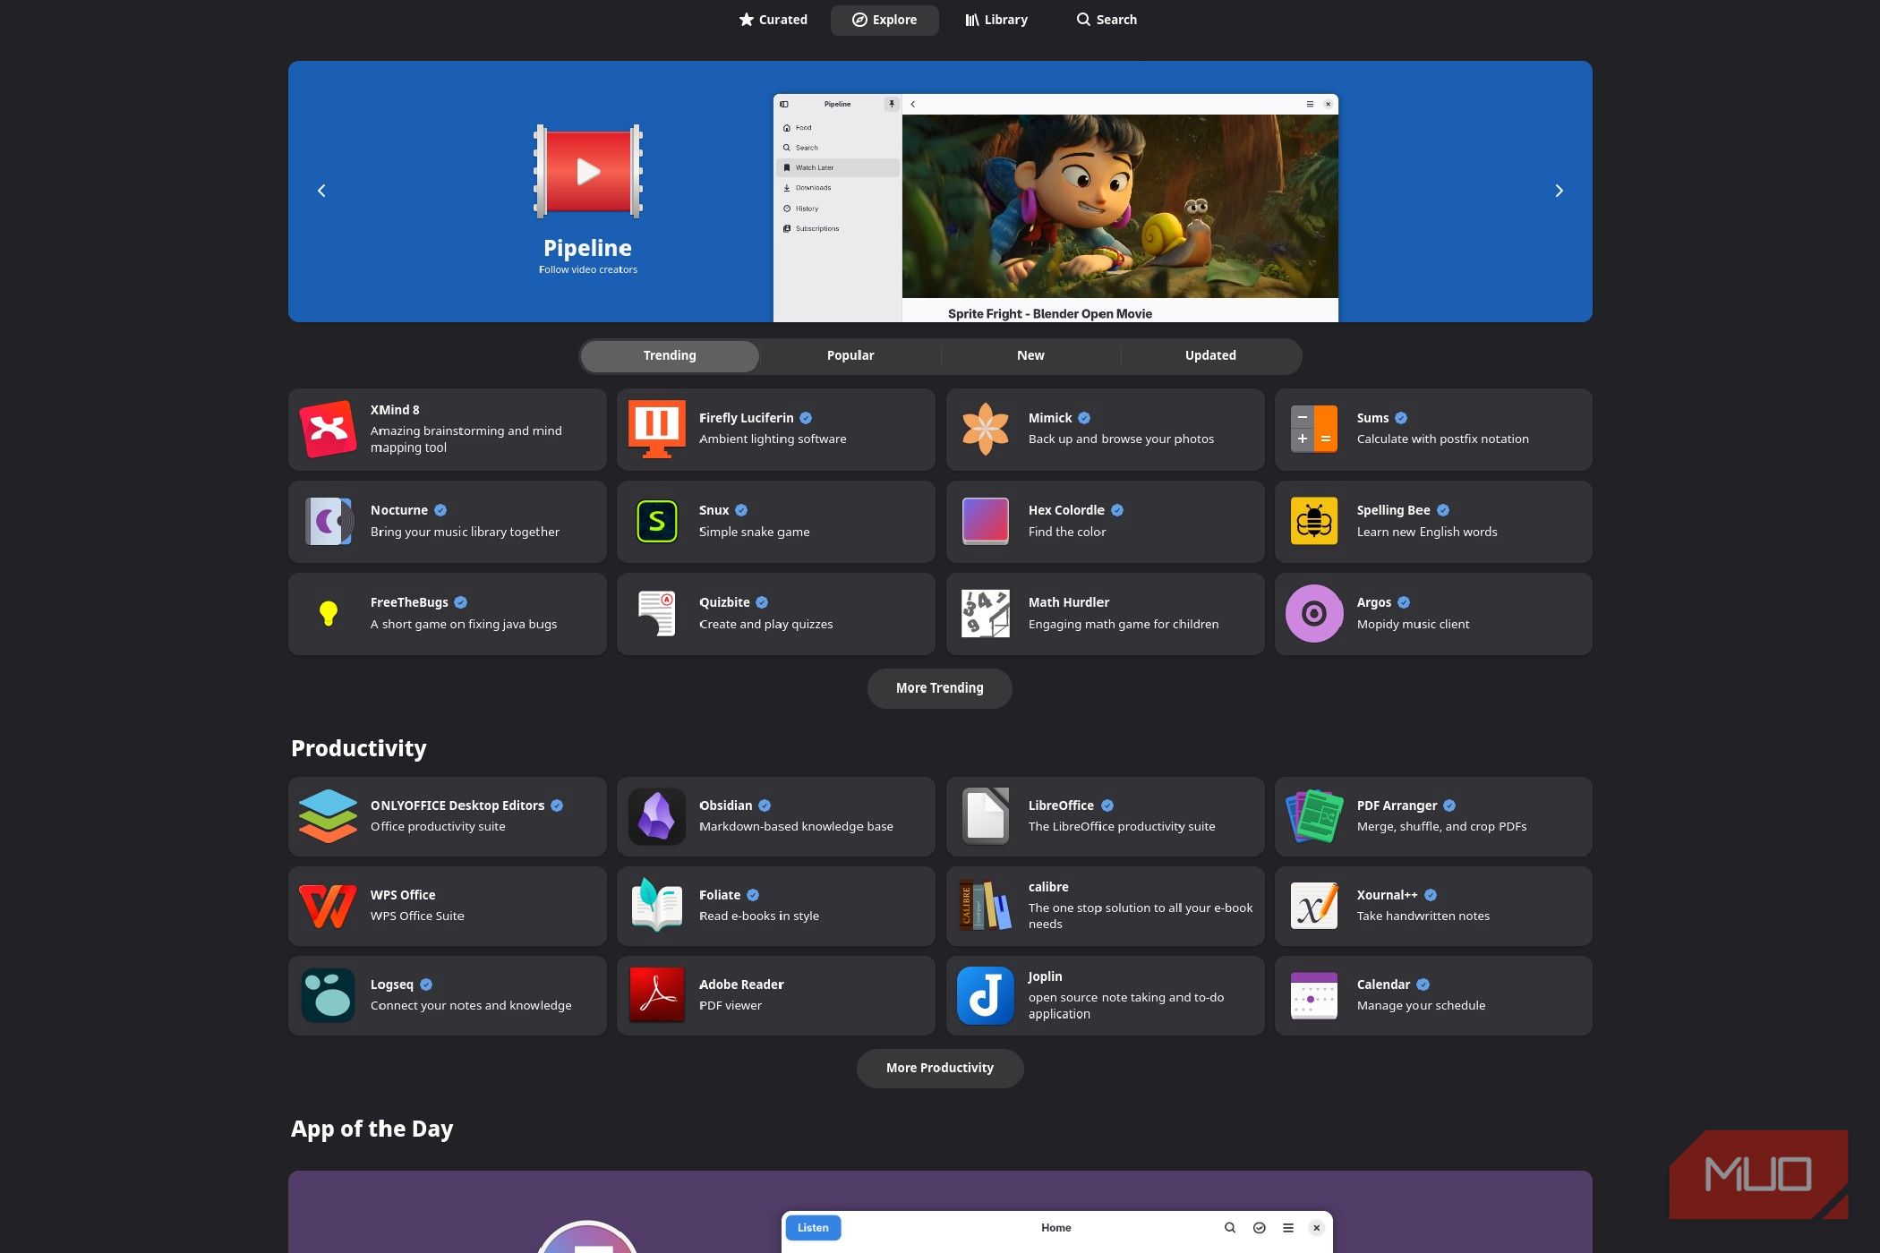Click the Listen button in preview
This screenshot has width=1880, height=1253.
pyautogui.click(x=813, y=1227)
